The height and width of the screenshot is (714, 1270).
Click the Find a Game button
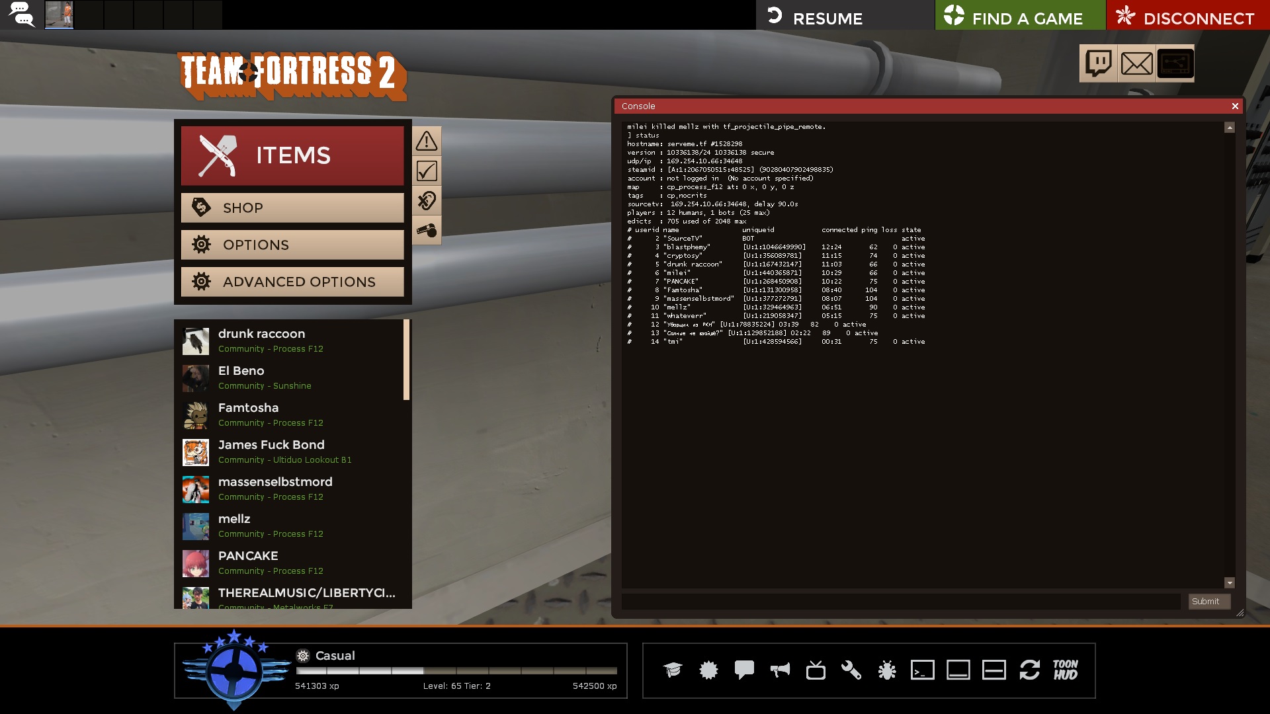pyautogui.click(x=1020, y=15)
